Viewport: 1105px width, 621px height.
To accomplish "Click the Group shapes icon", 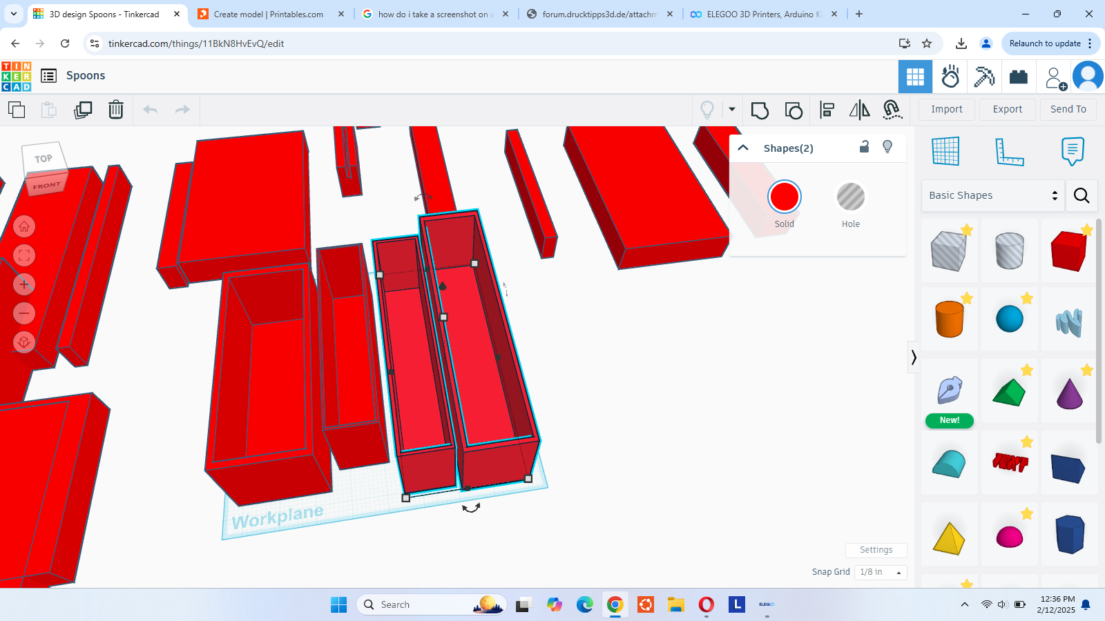I will coord(760,110).
